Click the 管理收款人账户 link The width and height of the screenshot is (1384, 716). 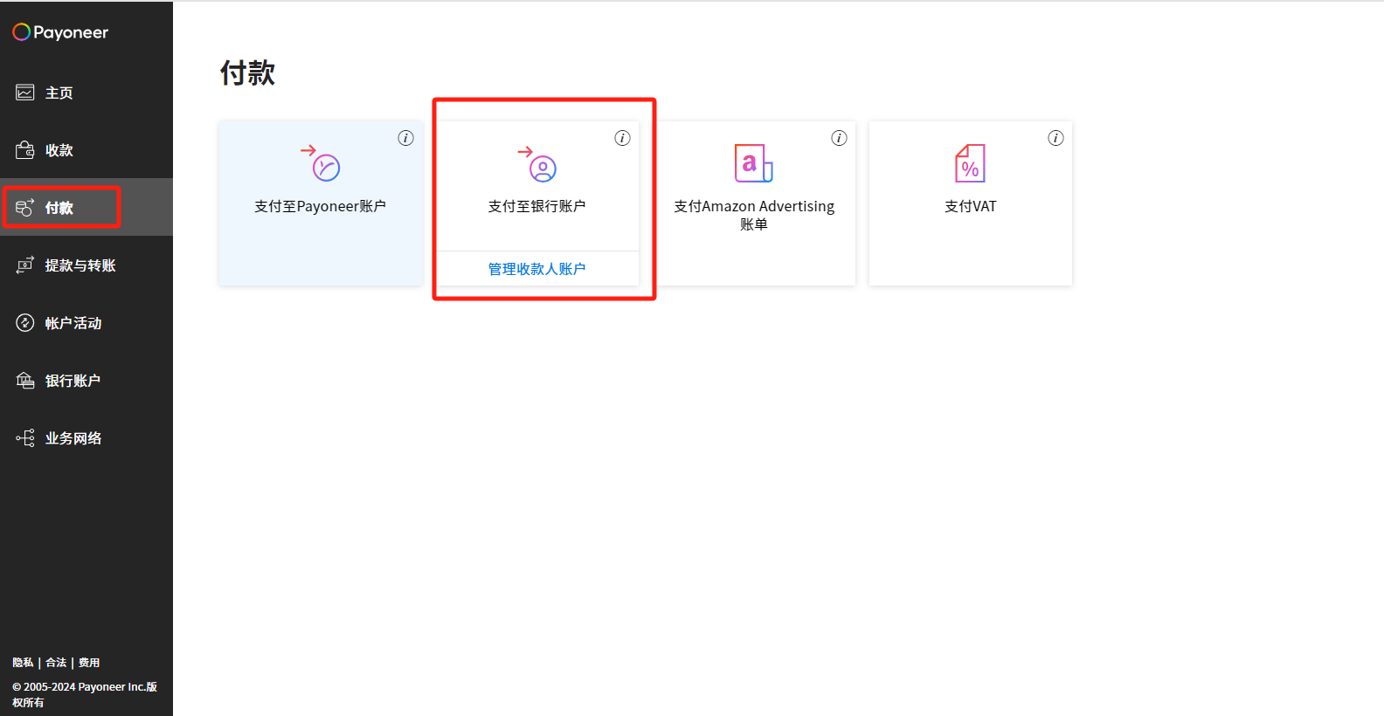click(x=536, y=269)
